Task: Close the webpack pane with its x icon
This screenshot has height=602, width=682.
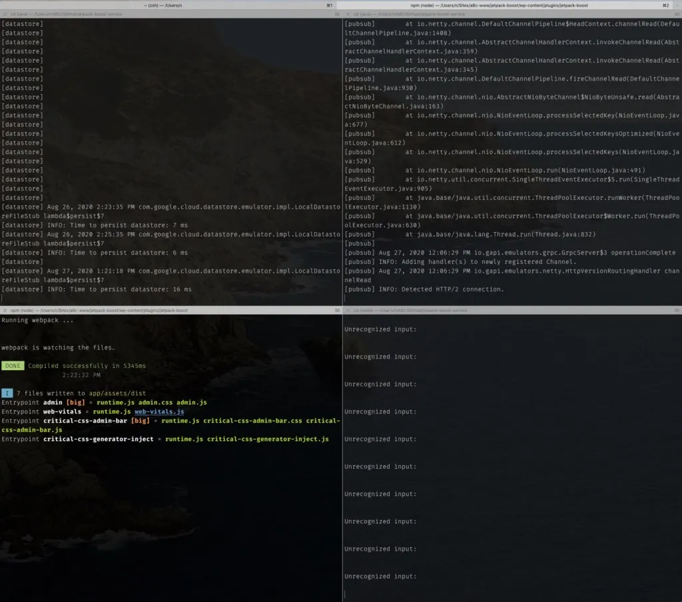Action: (x=5, y=311)
